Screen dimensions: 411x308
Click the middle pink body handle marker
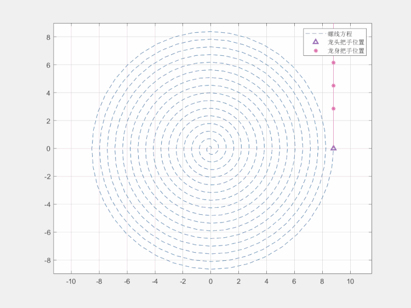tap(333, 85)
